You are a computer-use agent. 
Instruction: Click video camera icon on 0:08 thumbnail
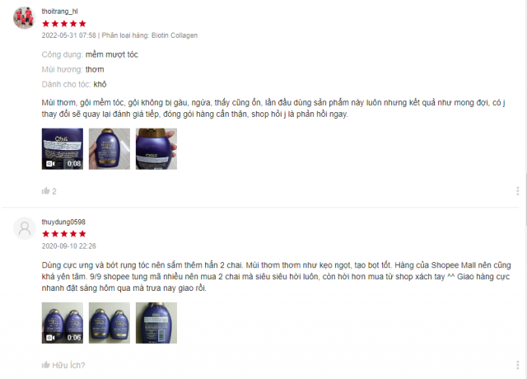[50, 163]
